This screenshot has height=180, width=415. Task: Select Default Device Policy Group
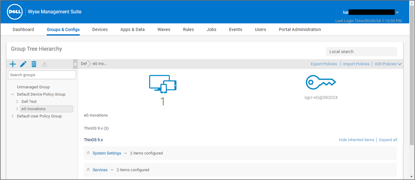(x=41, y=94)
